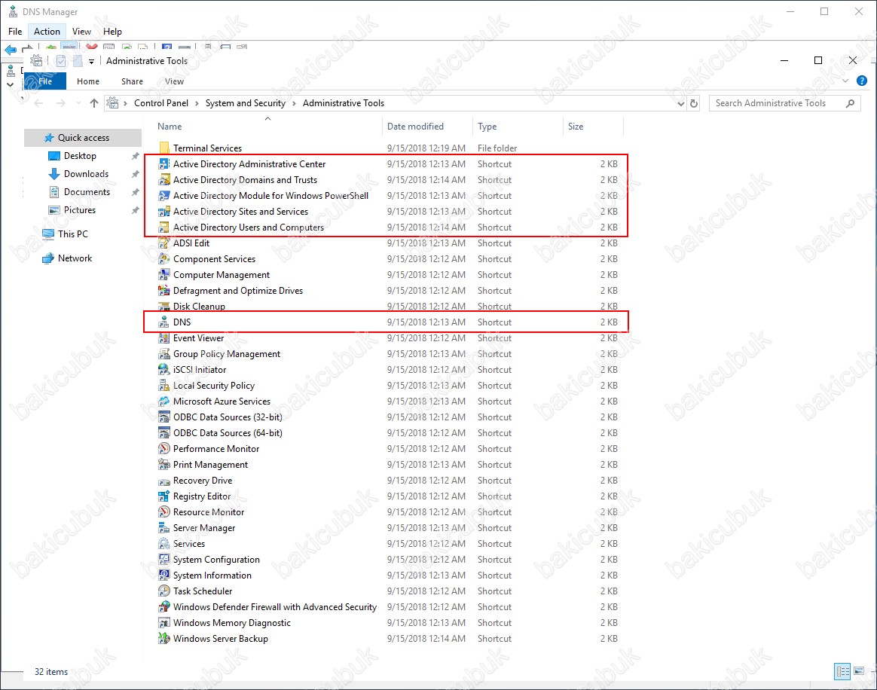
Task: Select the Registry Editor icon
Action: 164,496
